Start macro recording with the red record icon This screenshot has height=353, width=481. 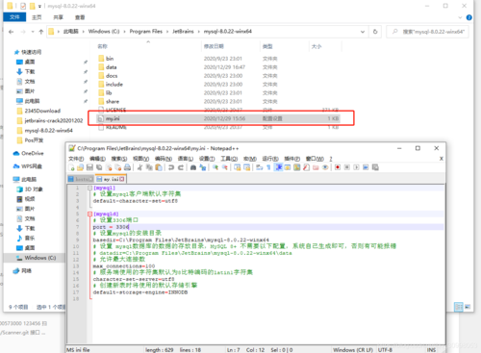(338, 167)
